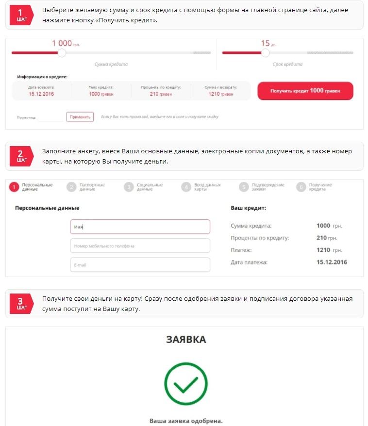Select step 5 Application confirmation circle
The image size is (368, 426).
pos(244,187)
